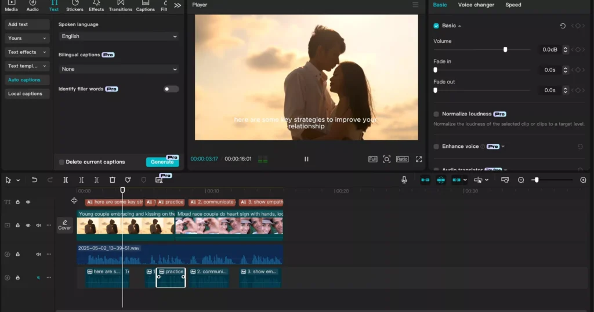
Task: Click the Fade in 0.0s value field
Action: [x=550, y=70]
